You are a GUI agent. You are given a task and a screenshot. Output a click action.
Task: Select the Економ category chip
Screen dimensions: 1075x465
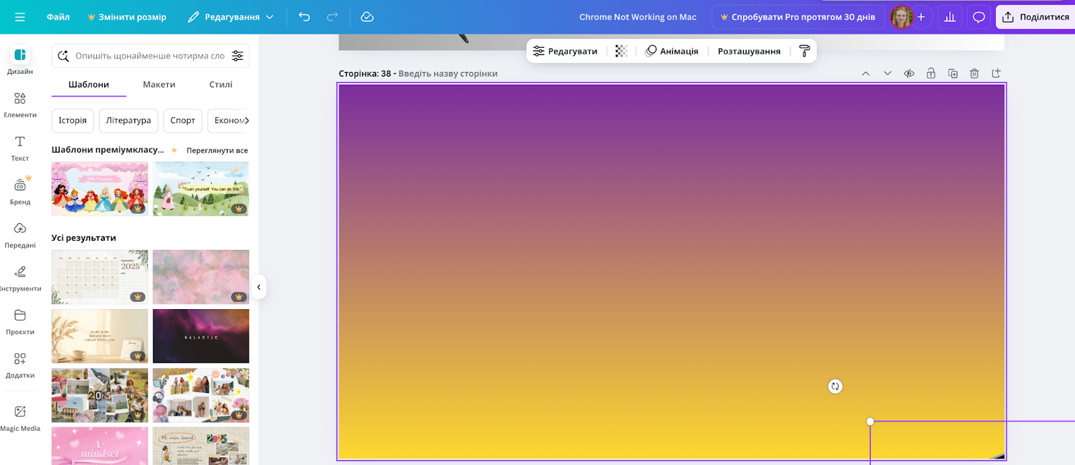coord(228,120)
